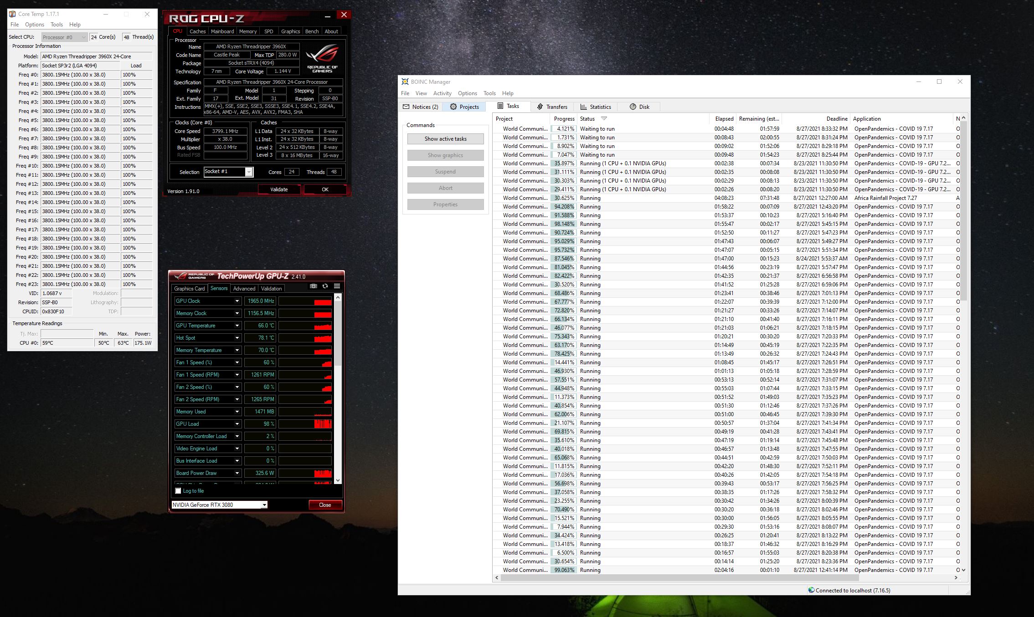The image size is (1034, 617).
Task: Open BOINC Statistics tab
Action: coord(596,107)
